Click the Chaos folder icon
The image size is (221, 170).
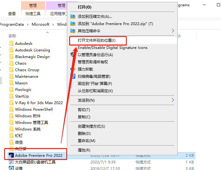click(x=11, y=63)
